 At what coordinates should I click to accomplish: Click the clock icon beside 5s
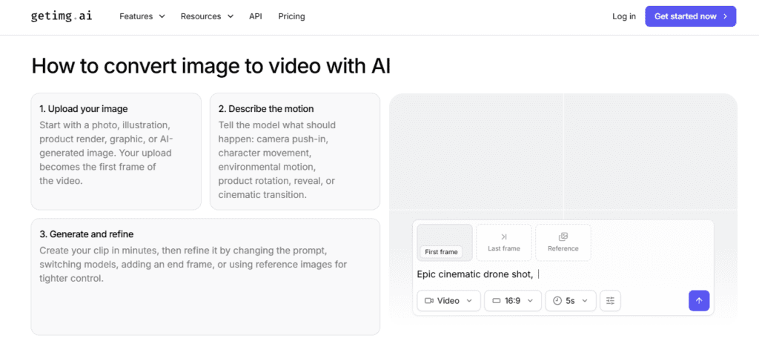tap(557, 300)
